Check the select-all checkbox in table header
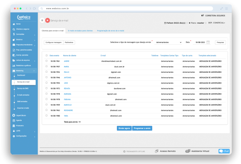 pyautogui.click(x=47, y=55)
